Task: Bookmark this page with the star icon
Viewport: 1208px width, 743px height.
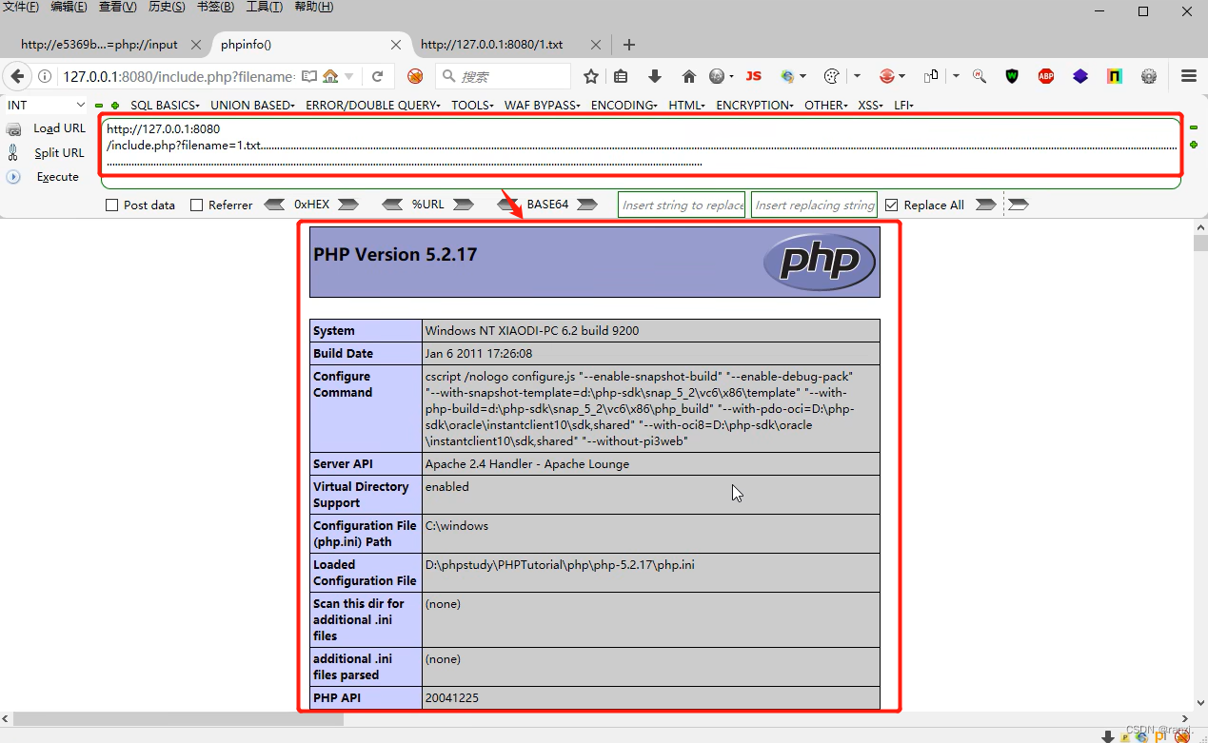Action: [591, 76]
